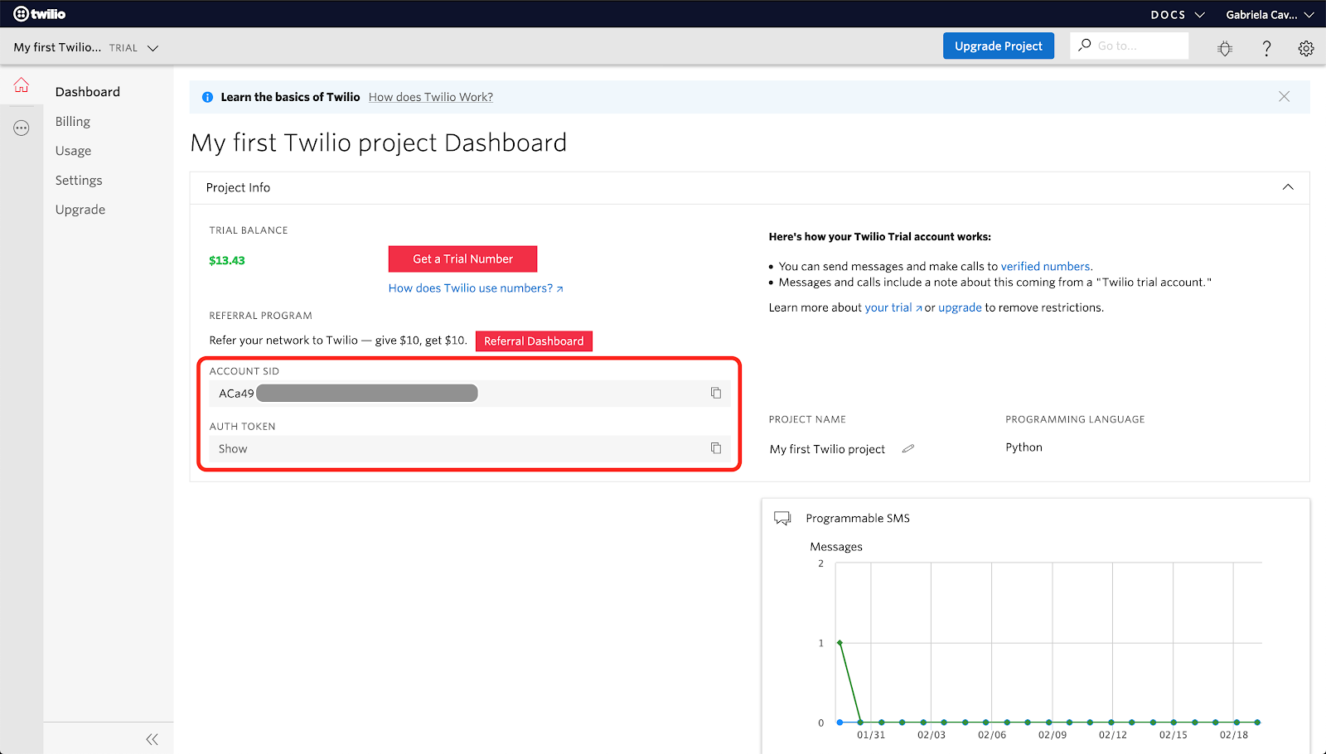Click the Account SID field
The width and height of the screenshot is (1326, 754).
(x=469, y=394)
